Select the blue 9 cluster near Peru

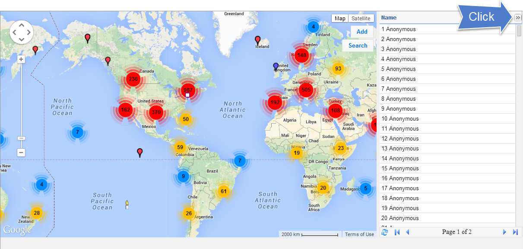point(183,176)
